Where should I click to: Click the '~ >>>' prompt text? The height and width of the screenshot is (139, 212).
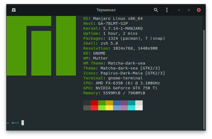click(x=13, y=123)
